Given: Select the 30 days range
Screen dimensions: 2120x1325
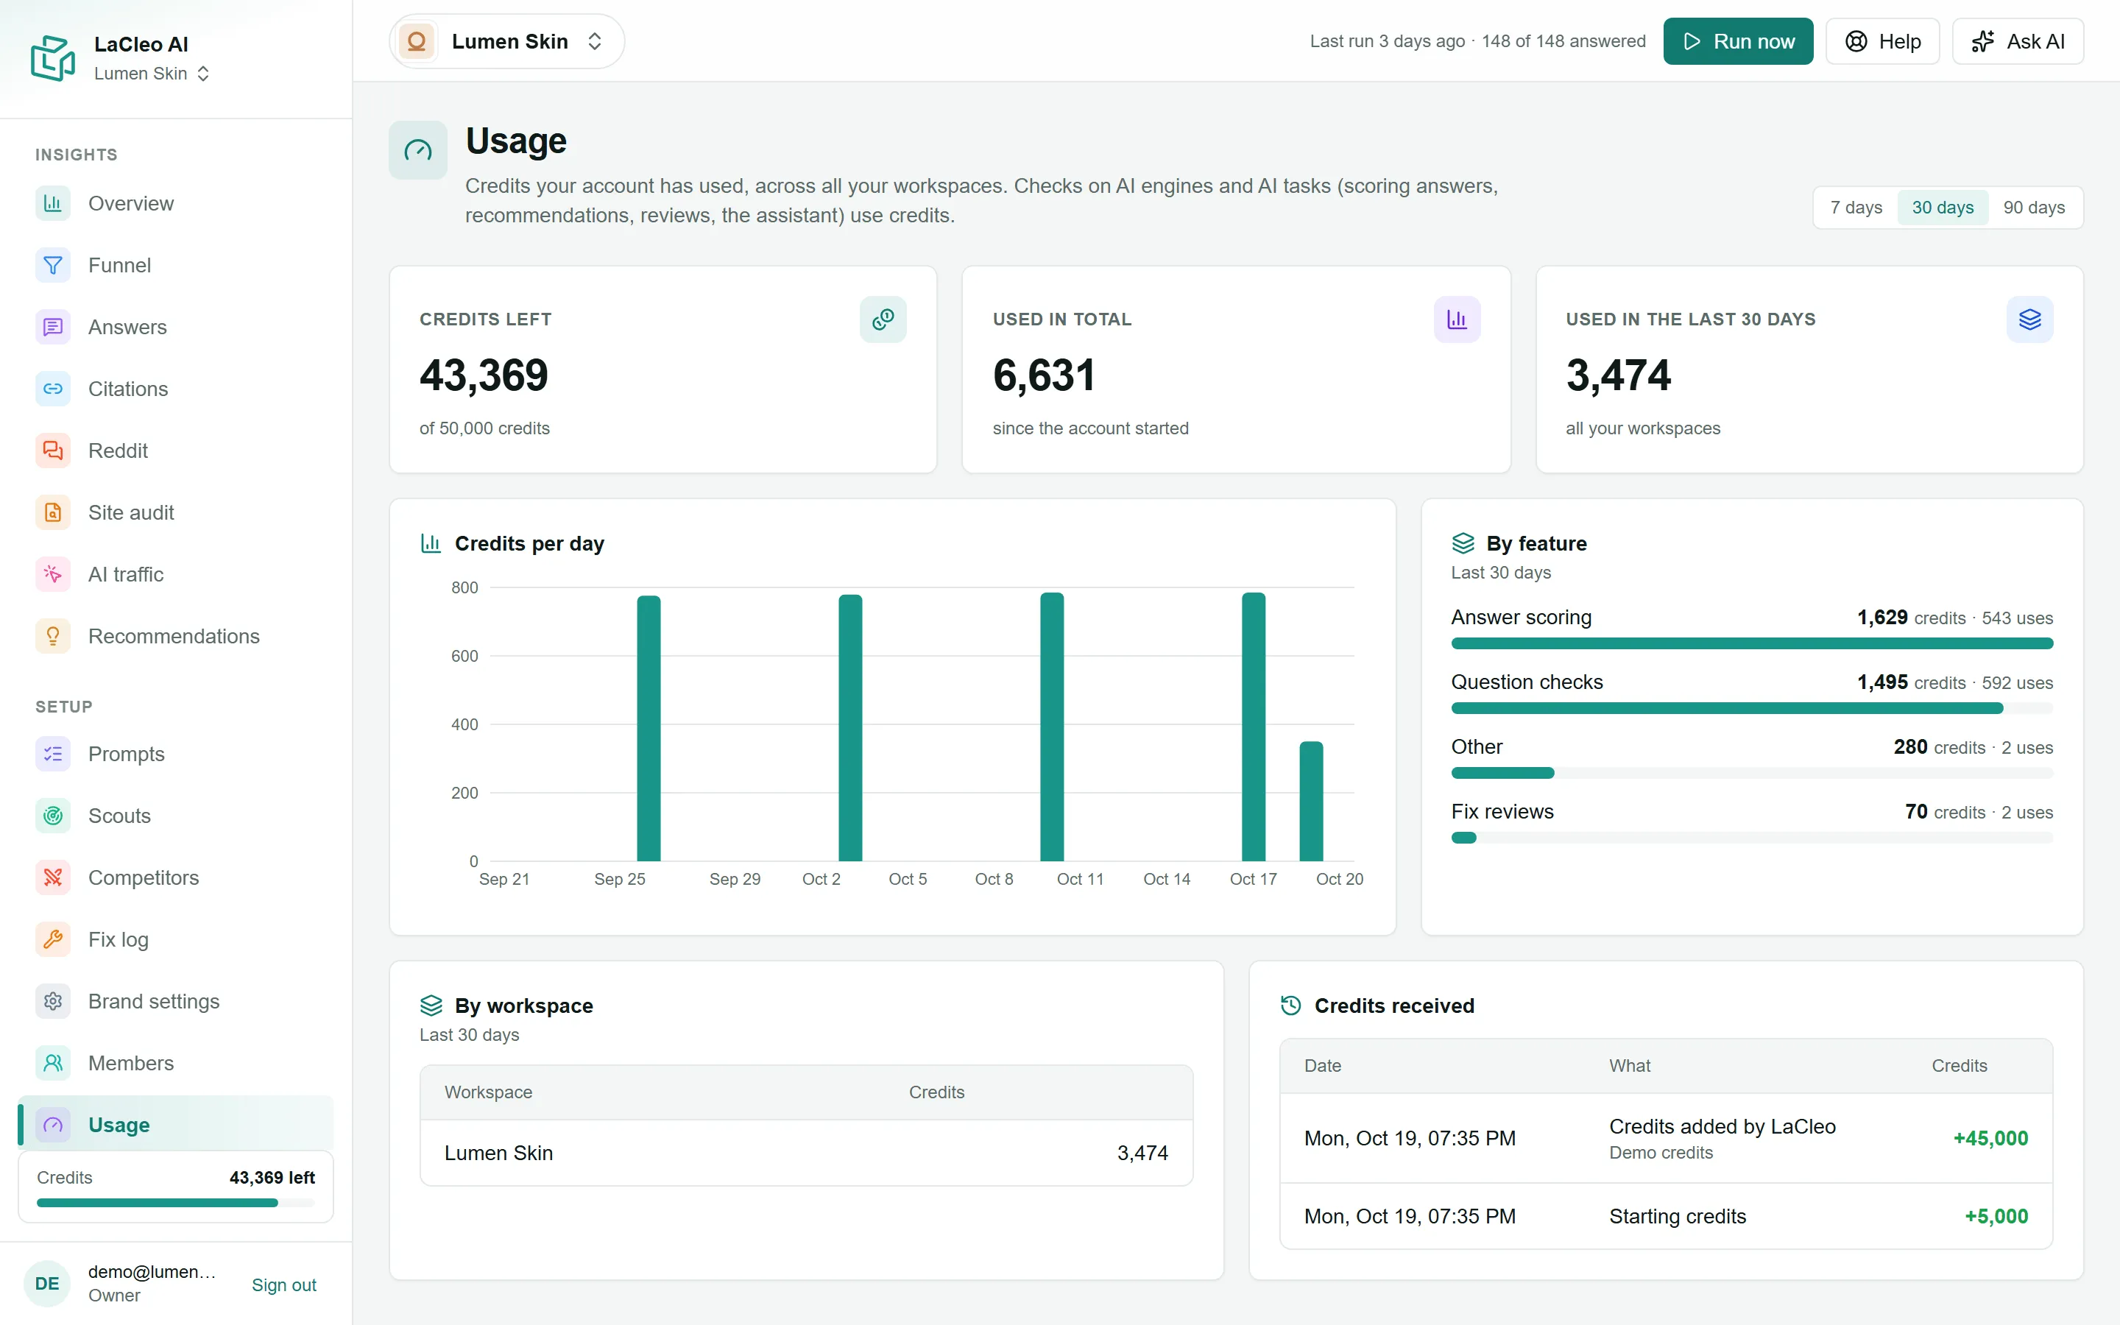Looking at the screenshot, I should 1942,208.
